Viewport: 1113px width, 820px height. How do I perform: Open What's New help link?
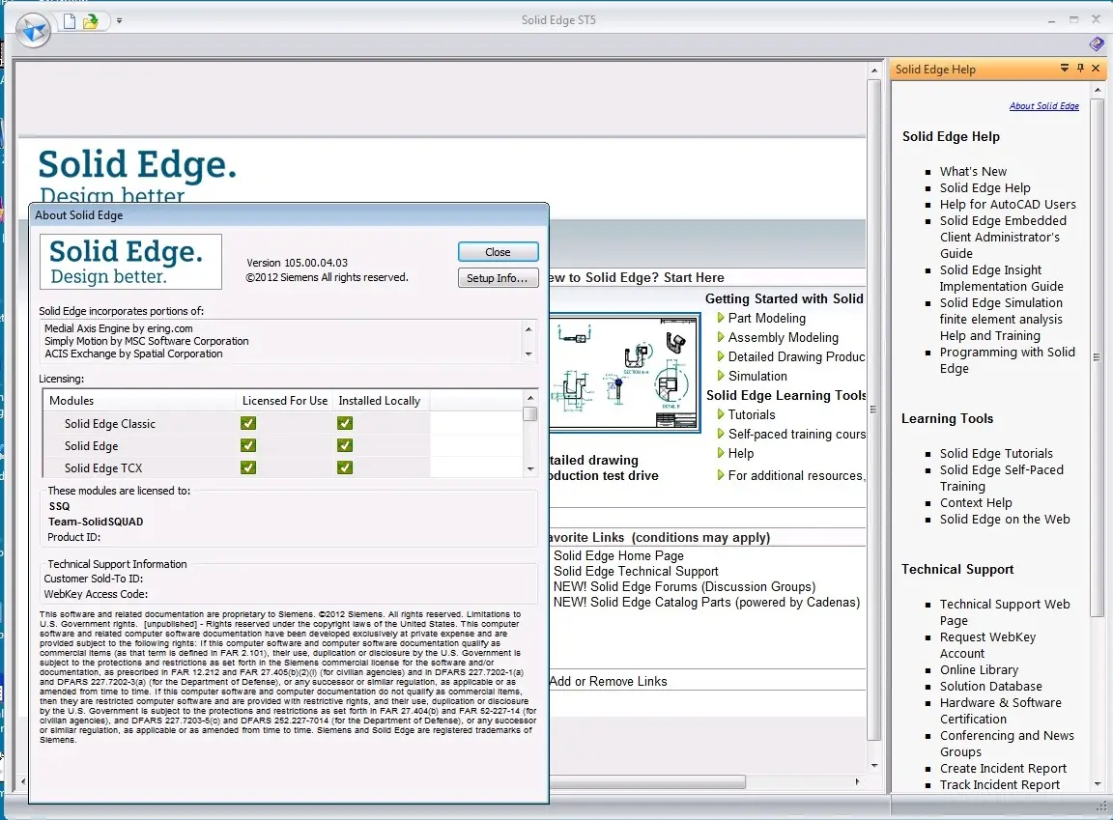(973, 172)
